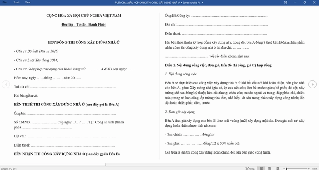Click the horizontal scrollbar at the bottom
Image resolution: width=319 pixels, height=170 pixels.
click(x=53, y=165)
